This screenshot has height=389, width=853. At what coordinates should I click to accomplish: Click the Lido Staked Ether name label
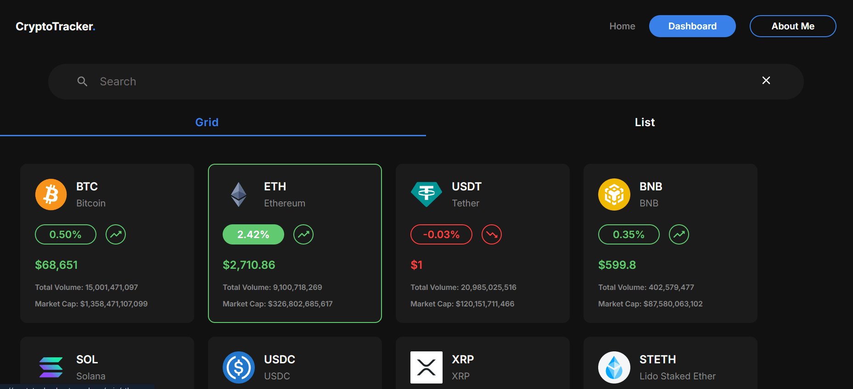click(x=678, y=376)
